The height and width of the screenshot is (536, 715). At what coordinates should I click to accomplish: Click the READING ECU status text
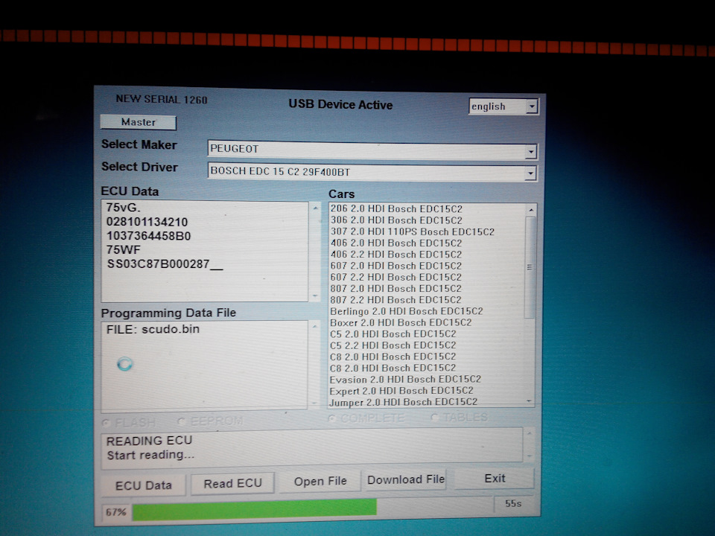pyautogui.click(x=149, y=441)
